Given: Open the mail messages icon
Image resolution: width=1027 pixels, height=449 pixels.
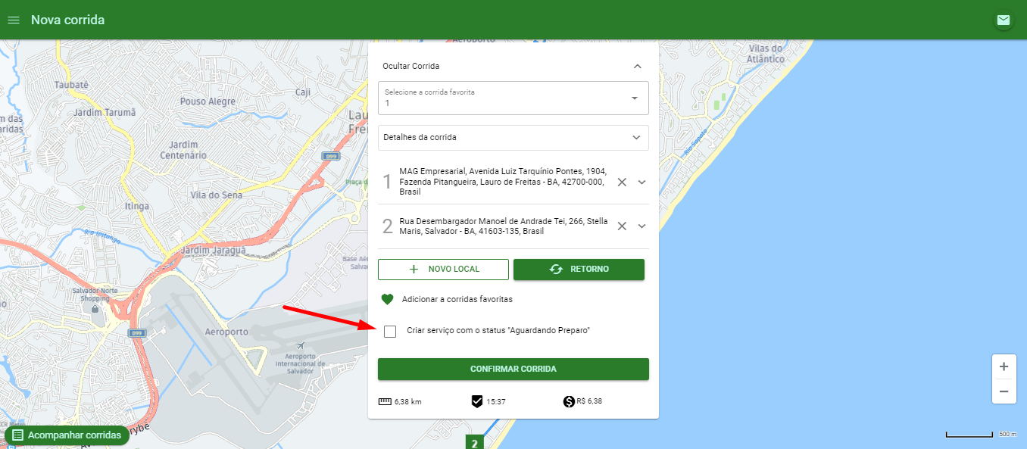Looking at the screenshot, I should point(1004,20).
